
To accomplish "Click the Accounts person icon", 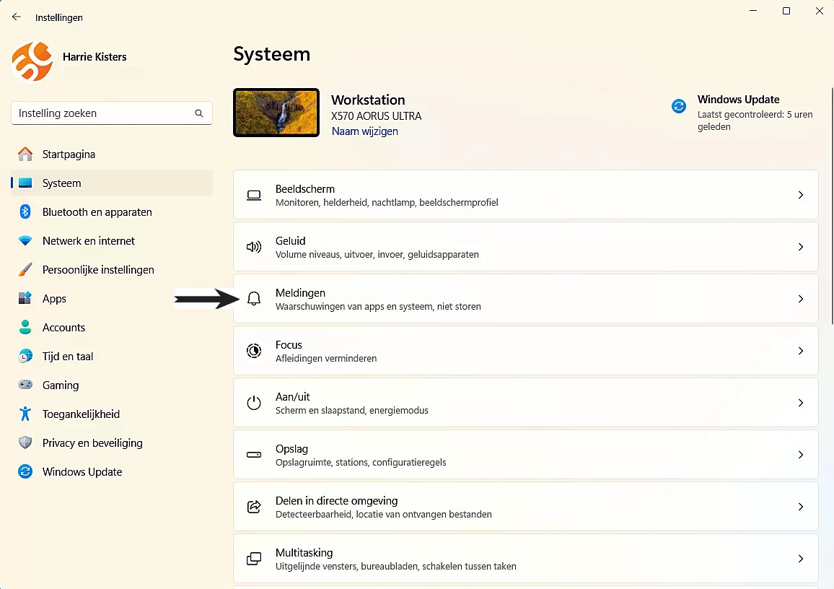I will coord(25,327).
